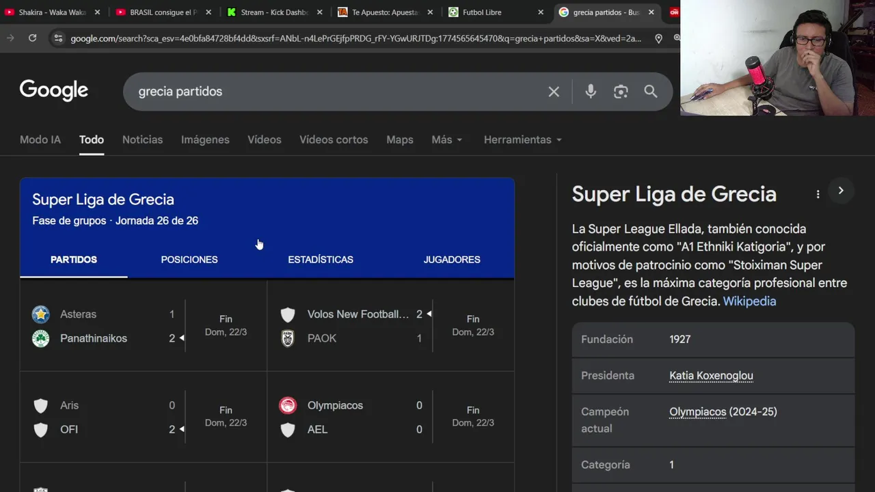Go to the Imágenes search filter
This screenshot has height=492, width=875.
coord(205,139)
